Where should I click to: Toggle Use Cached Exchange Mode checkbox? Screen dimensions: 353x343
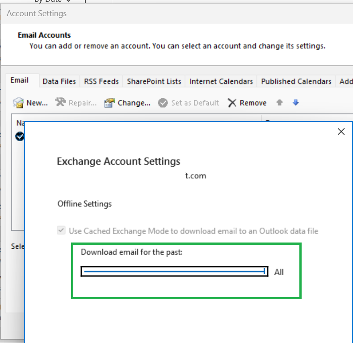tap(61, 230)
